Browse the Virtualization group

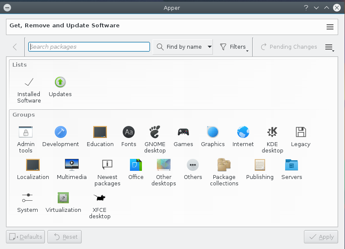pos(63,202)
